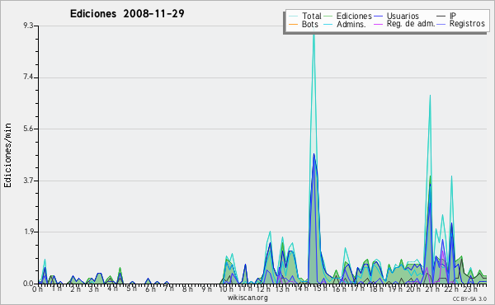495x305 pixels.
Task: Click the tallest peak near 15 h
Action: (313, 35)
